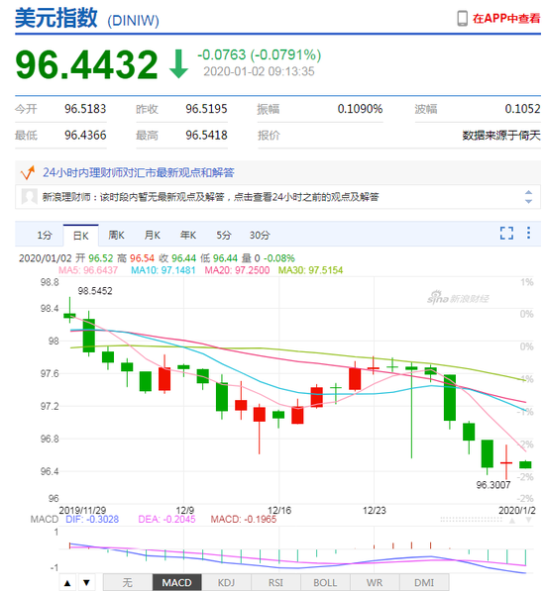Select the MACD indicator button
545x591 pixels.
click(x=177, y=583)
